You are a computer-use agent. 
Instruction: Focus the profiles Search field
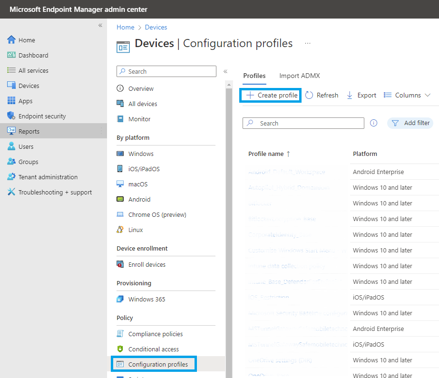point(303,123)
